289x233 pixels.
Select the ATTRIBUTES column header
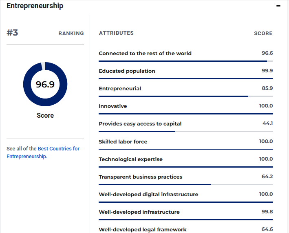tap(116, 33)
